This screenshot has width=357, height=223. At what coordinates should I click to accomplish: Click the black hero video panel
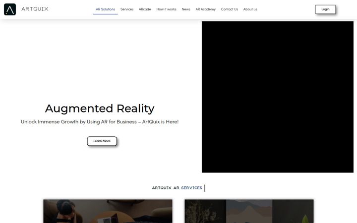(x=278, y=97)
